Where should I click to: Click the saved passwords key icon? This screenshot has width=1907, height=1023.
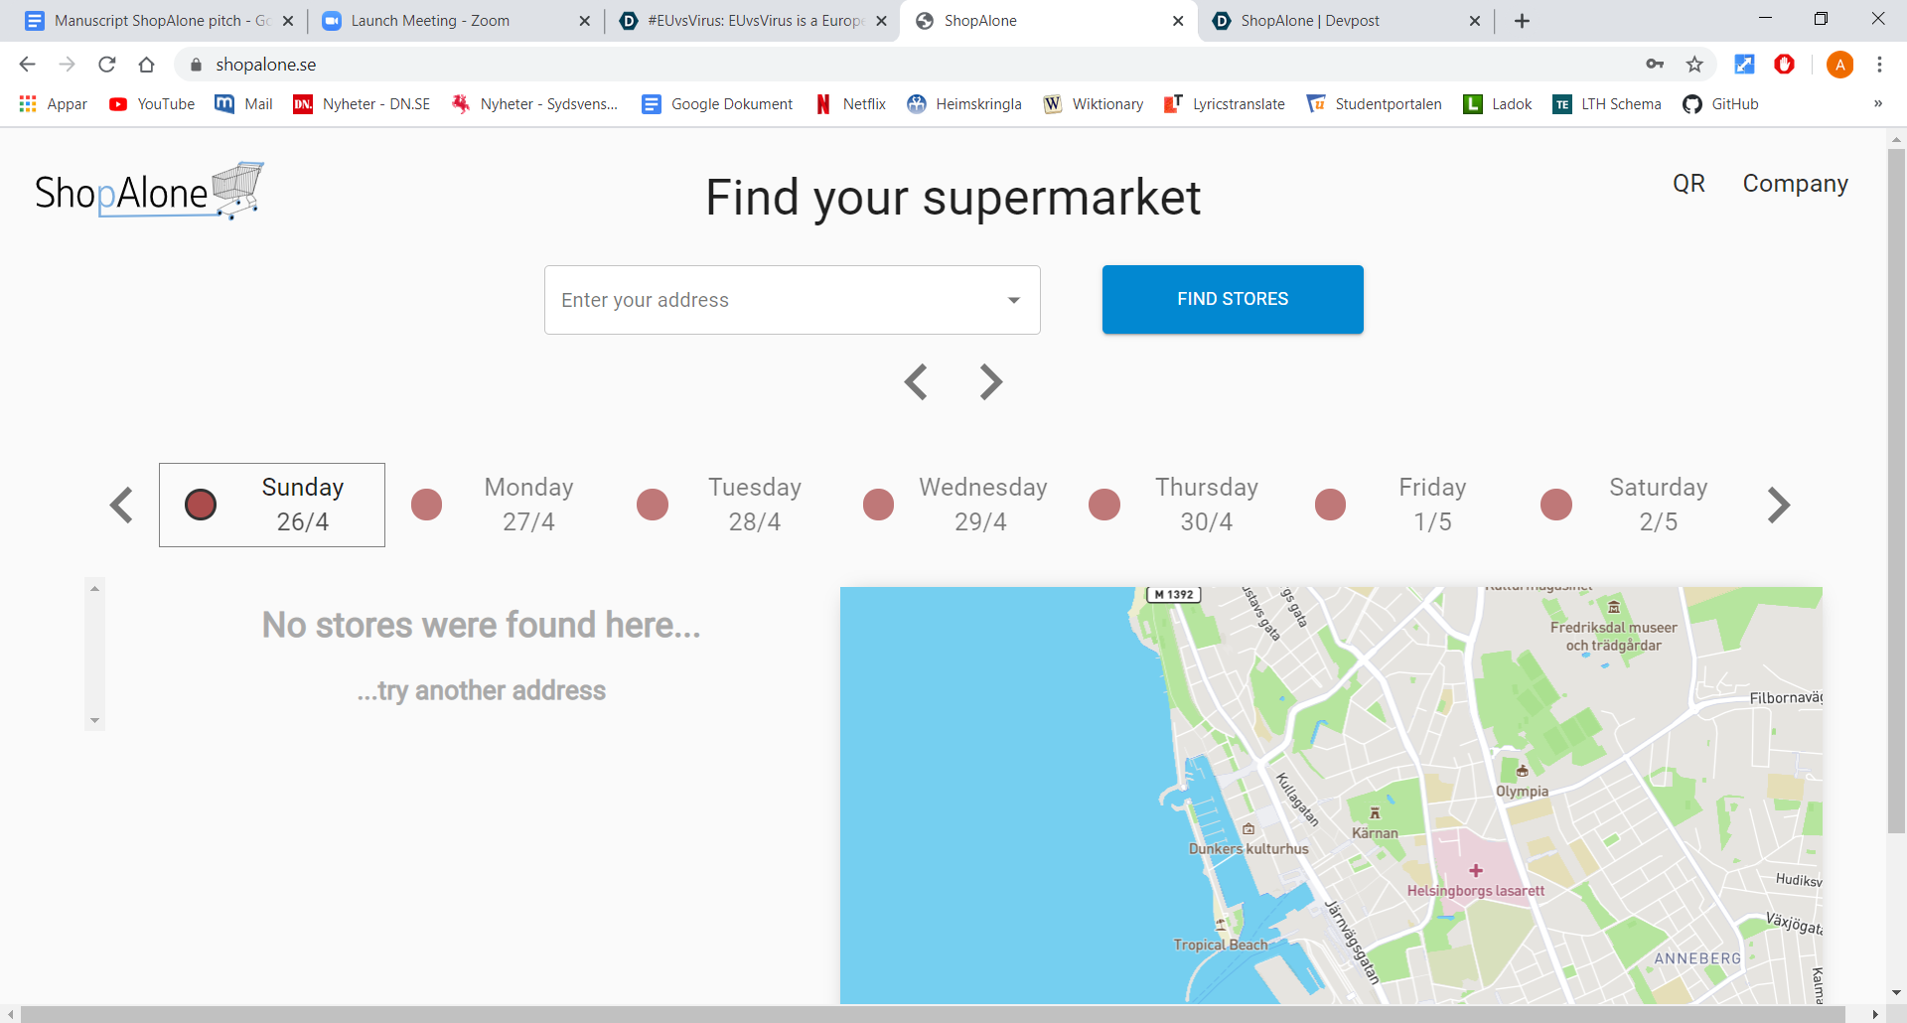click(1655, 65)
